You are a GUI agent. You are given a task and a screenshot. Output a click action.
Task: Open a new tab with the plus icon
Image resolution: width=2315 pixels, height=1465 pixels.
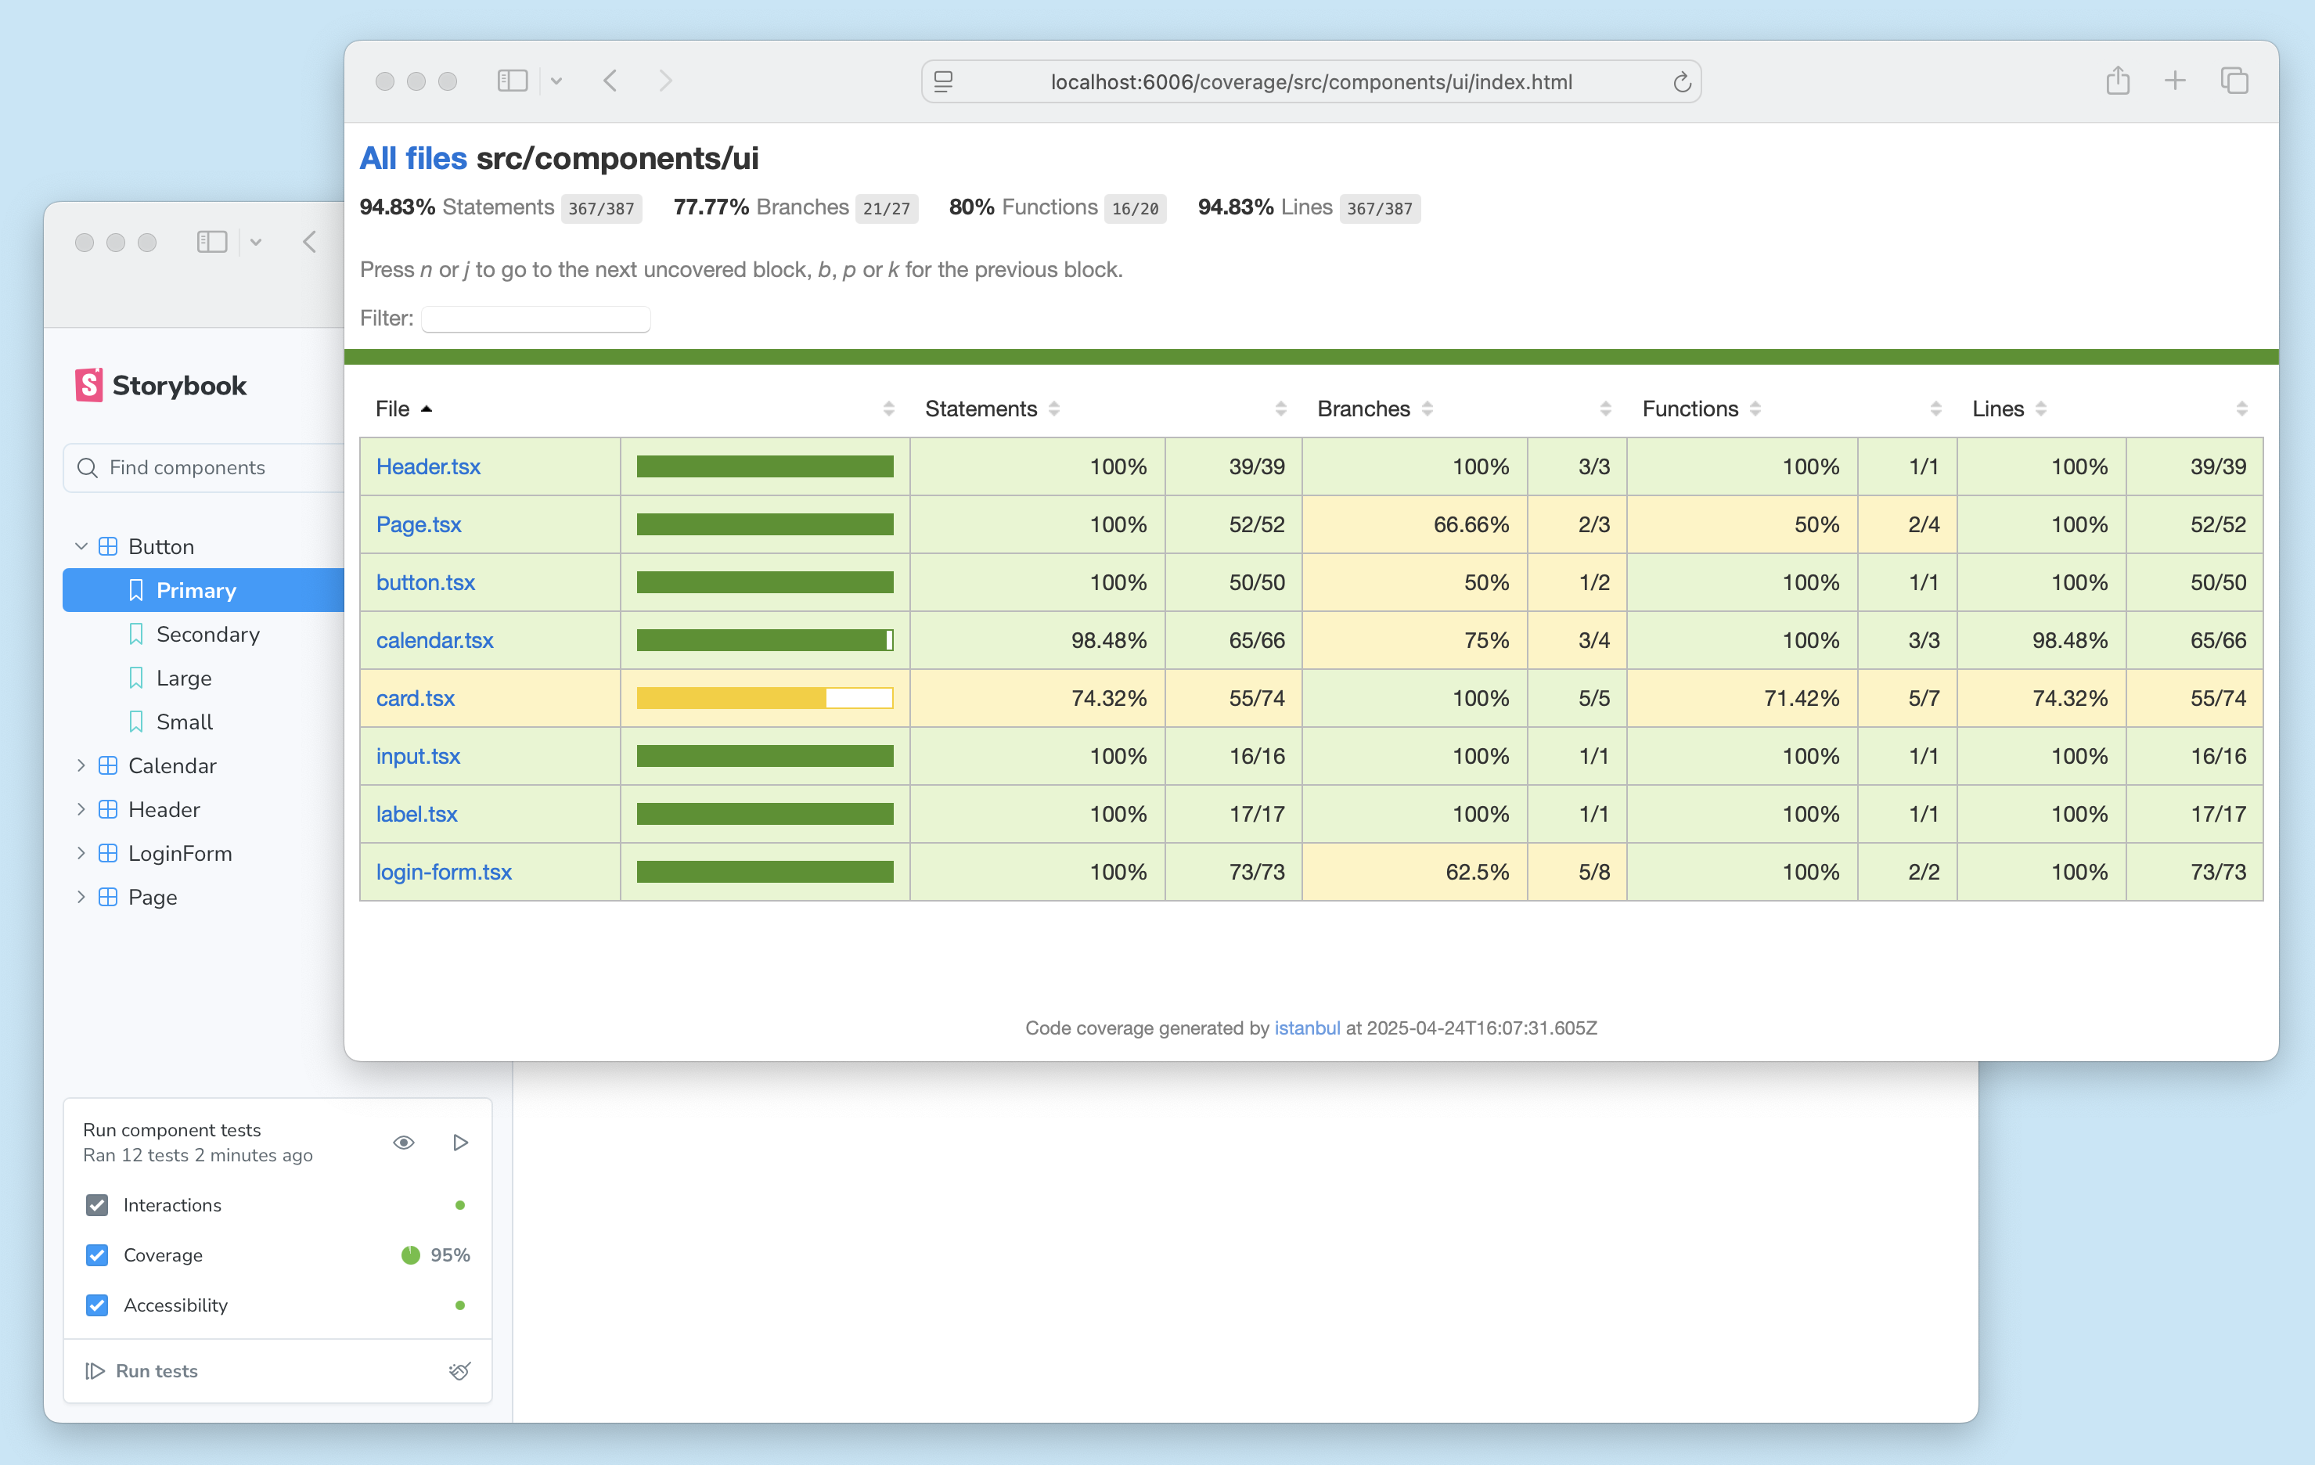[x=2175, y=81]
